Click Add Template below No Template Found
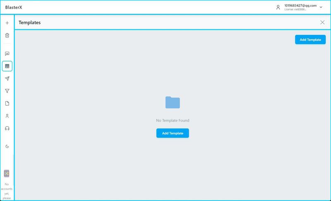 pyautogui.click(x=173, y=133)
